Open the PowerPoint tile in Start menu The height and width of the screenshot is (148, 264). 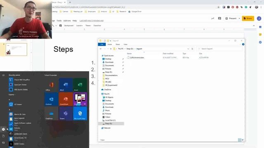(x=66, y=99)
